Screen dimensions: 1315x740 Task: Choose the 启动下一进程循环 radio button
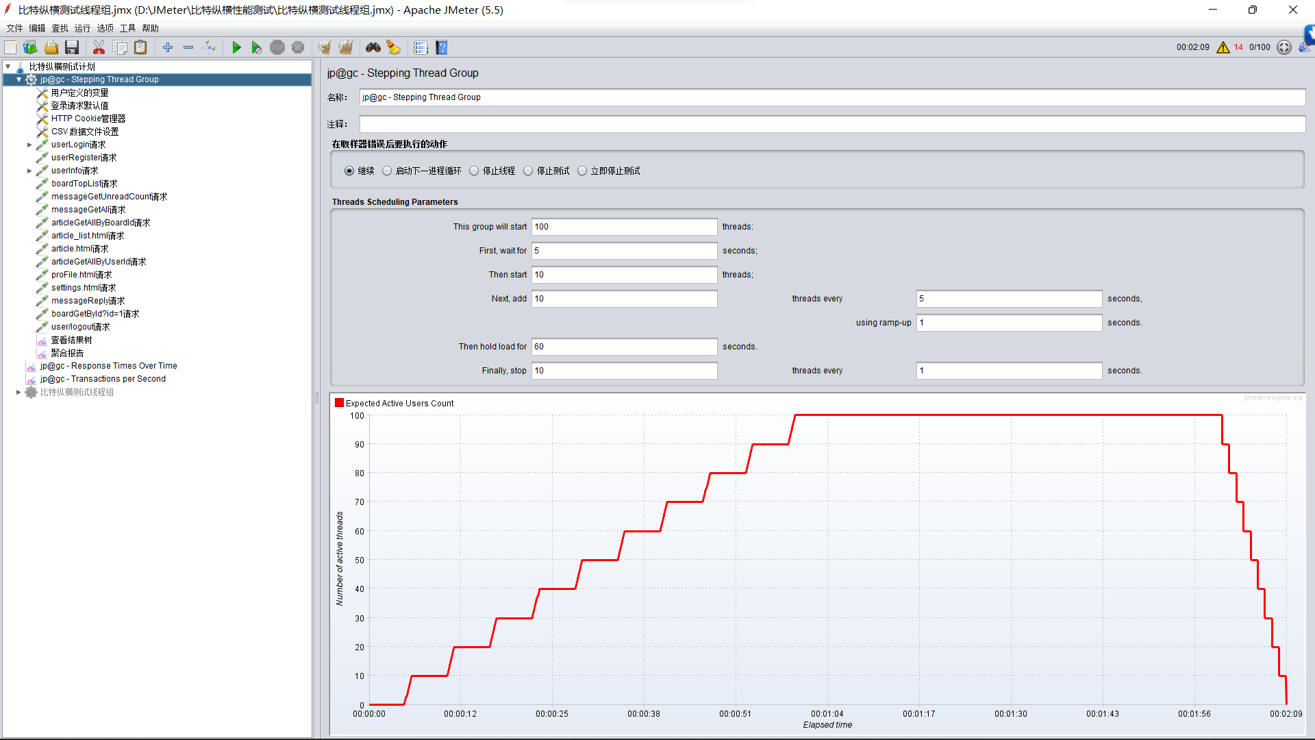tap(387, 171)
